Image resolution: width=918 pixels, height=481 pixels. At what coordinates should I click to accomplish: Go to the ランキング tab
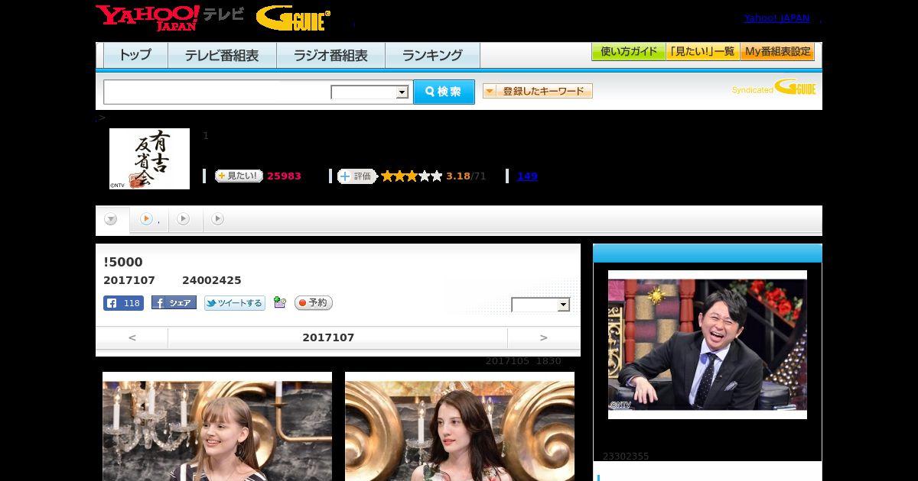tap(432, 55)
